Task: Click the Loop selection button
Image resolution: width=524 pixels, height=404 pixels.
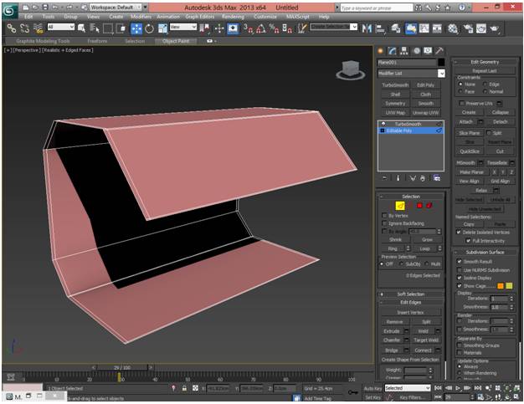Action: click(x=424, y=248)
